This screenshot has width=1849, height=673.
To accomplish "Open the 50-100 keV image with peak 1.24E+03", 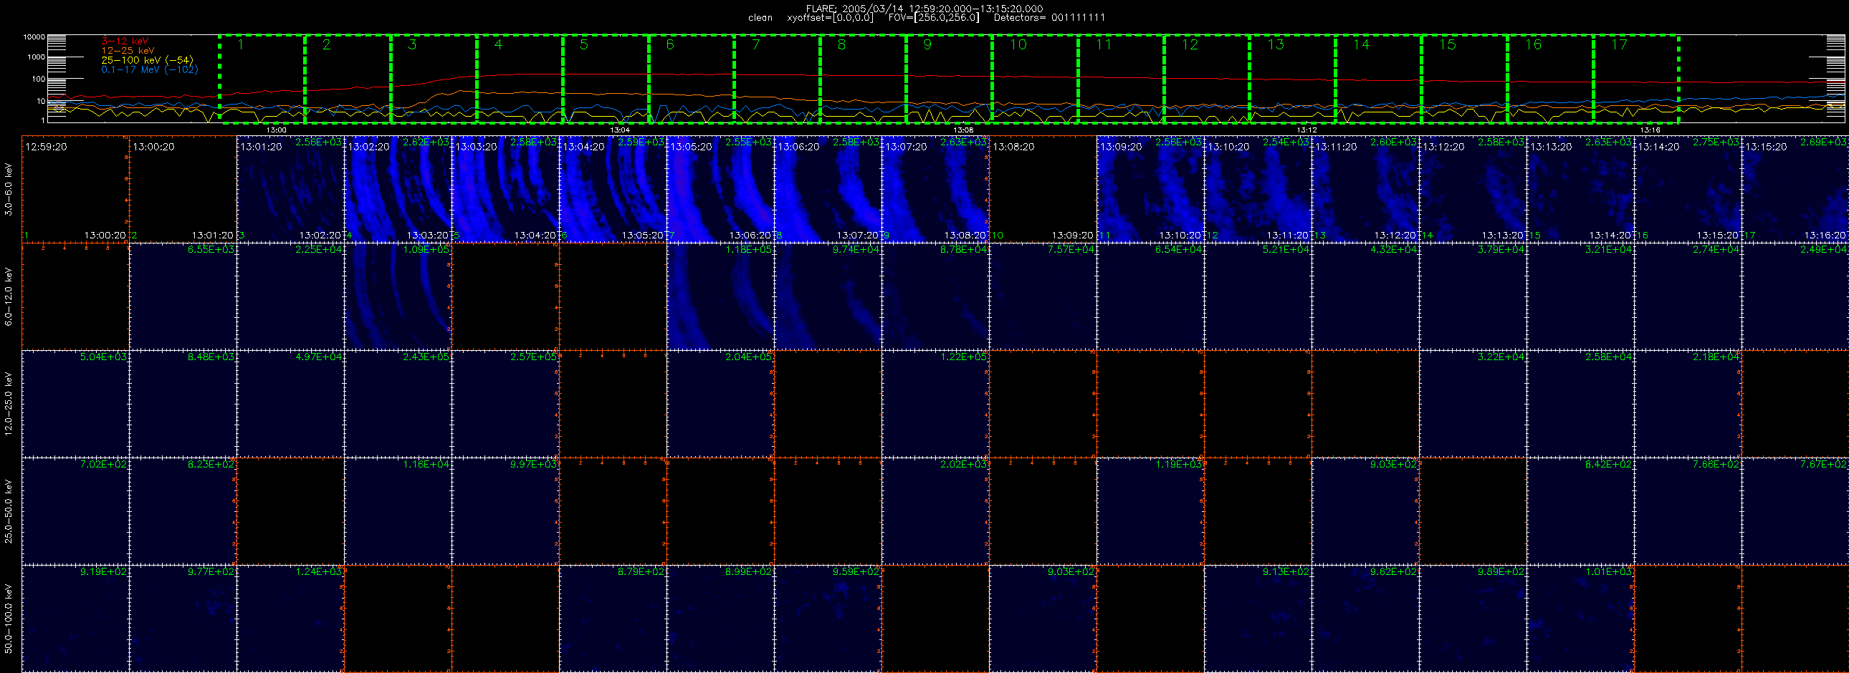I will coord(291,619).
